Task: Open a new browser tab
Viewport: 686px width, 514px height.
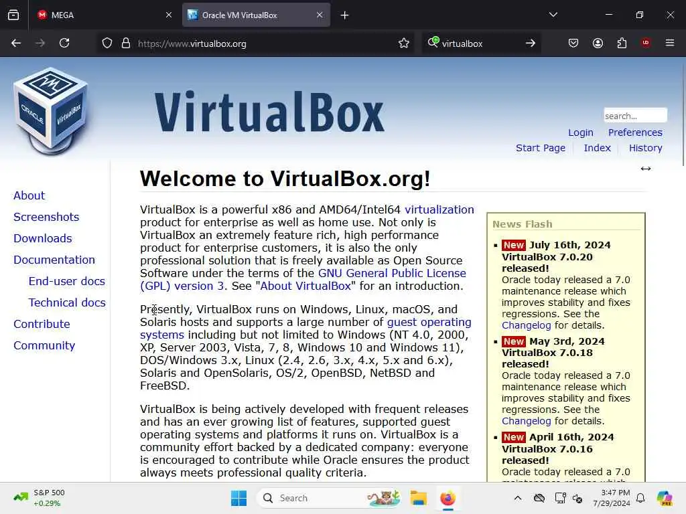Action: (345, 15)
